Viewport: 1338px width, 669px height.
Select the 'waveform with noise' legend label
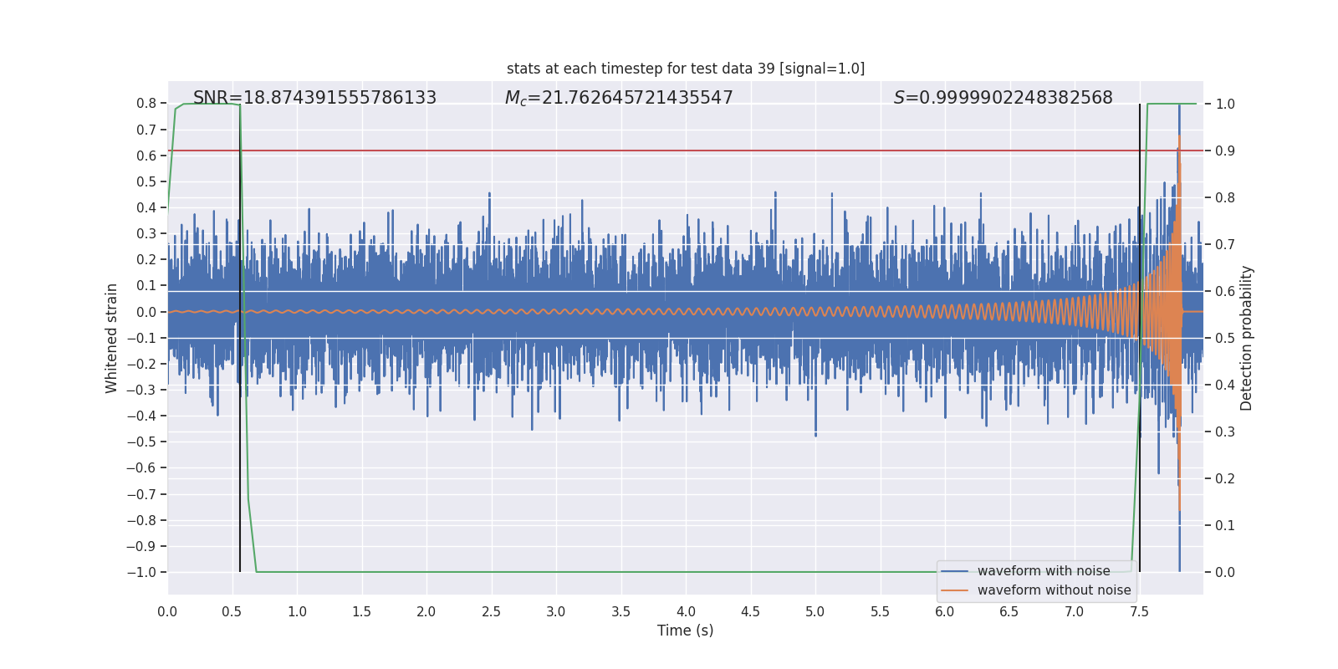pyautogui.click(x=1043, y=571)
